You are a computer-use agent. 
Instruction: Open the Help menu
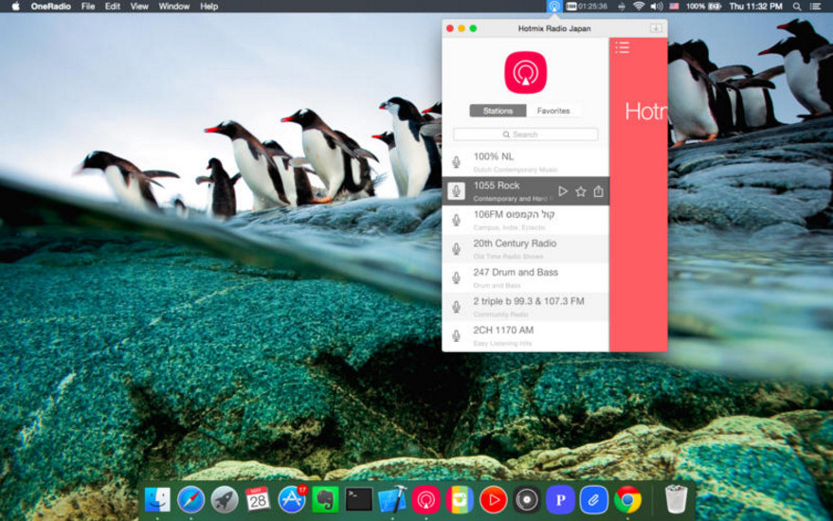(x=208, y=7)
